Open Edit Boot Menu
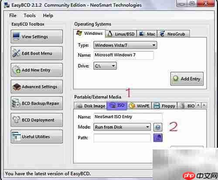The image size is (218, 180). pos(37,53)
